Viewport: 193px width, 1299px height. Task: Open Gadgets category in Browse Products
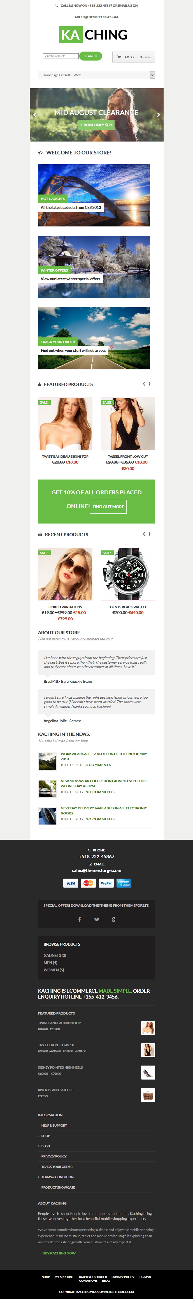coord(55,956)
